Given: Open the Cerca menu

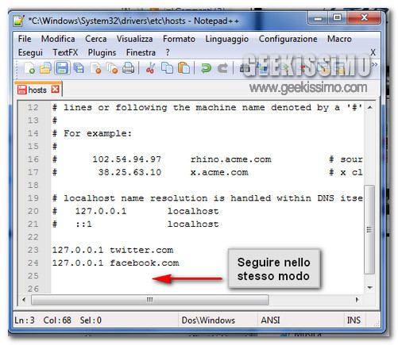Looking at the screenshot, I should click(95, 39).
